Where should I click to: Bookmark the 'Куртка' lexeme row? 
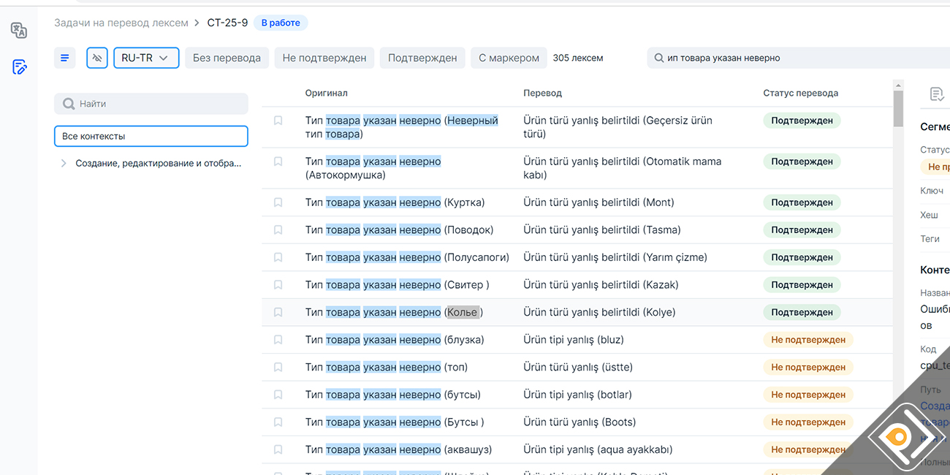[278, 202]
